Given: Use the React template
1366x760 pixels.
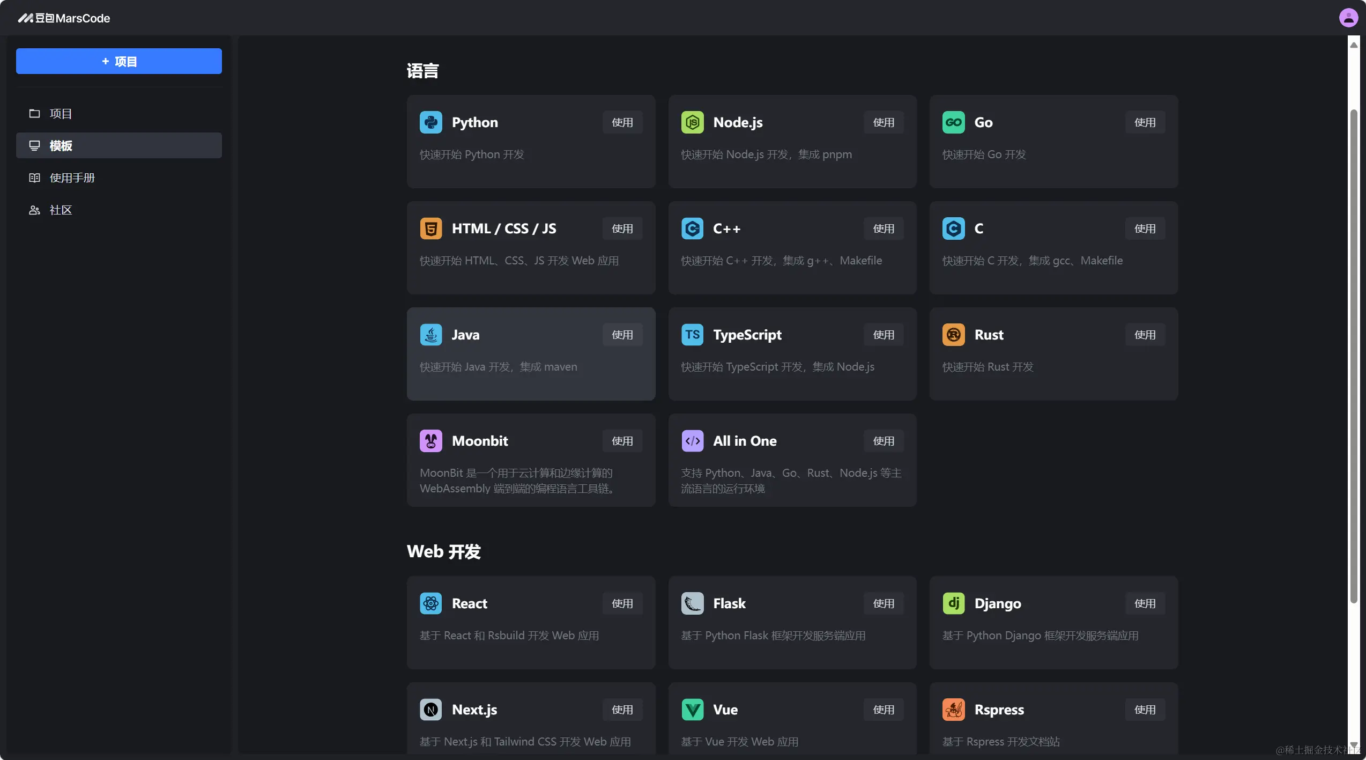Looking at the screenshot, I should pyautogui.click(x=622, y=603).
